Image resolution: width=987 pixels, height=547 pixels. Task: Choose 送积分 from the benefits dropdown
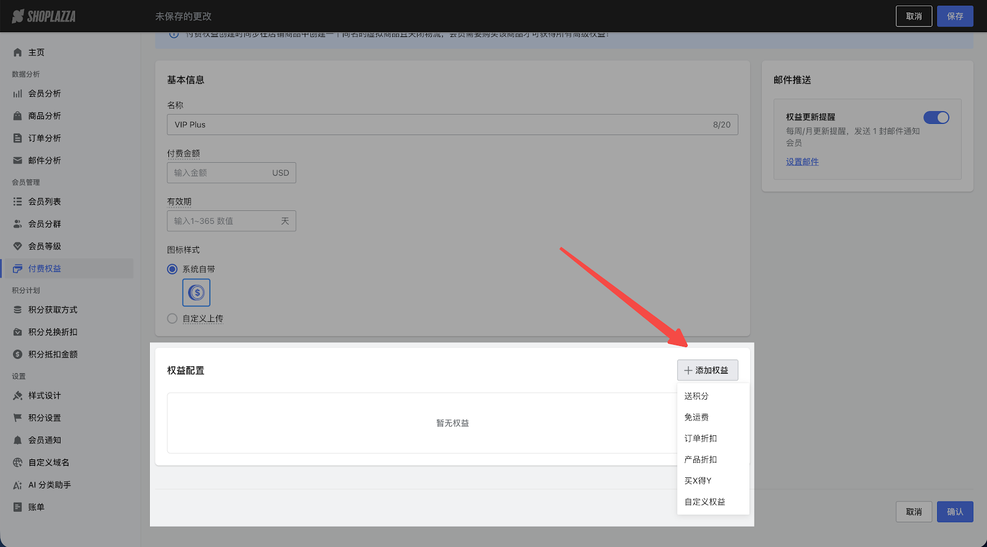coord(696,396)
